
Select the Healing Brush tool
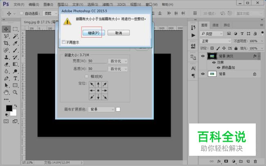point(6,50)
